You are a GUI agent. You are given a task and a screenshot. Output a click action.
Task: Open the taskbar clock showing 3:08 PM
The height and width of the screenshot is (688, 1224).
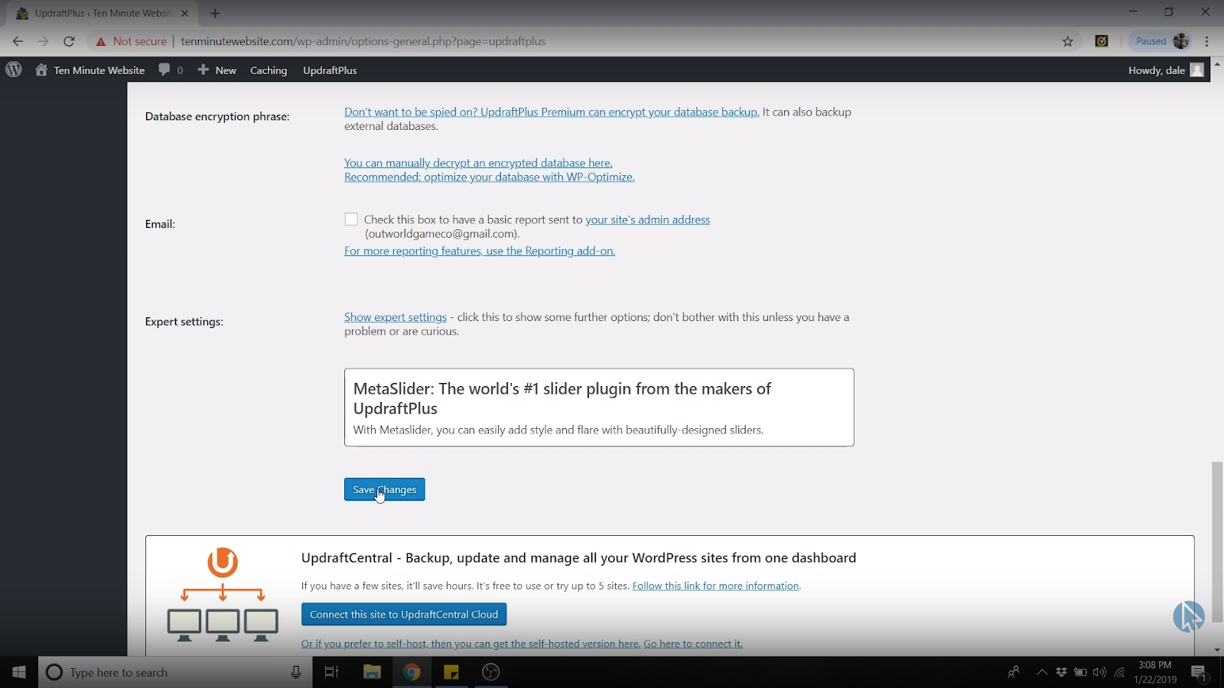point(1155,672)
